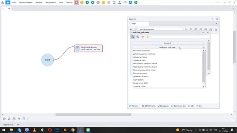Image resolution: width=237 pixels, height=133 pixels.
Task: Click the Готово status indicator
Action: click(133, 106)
